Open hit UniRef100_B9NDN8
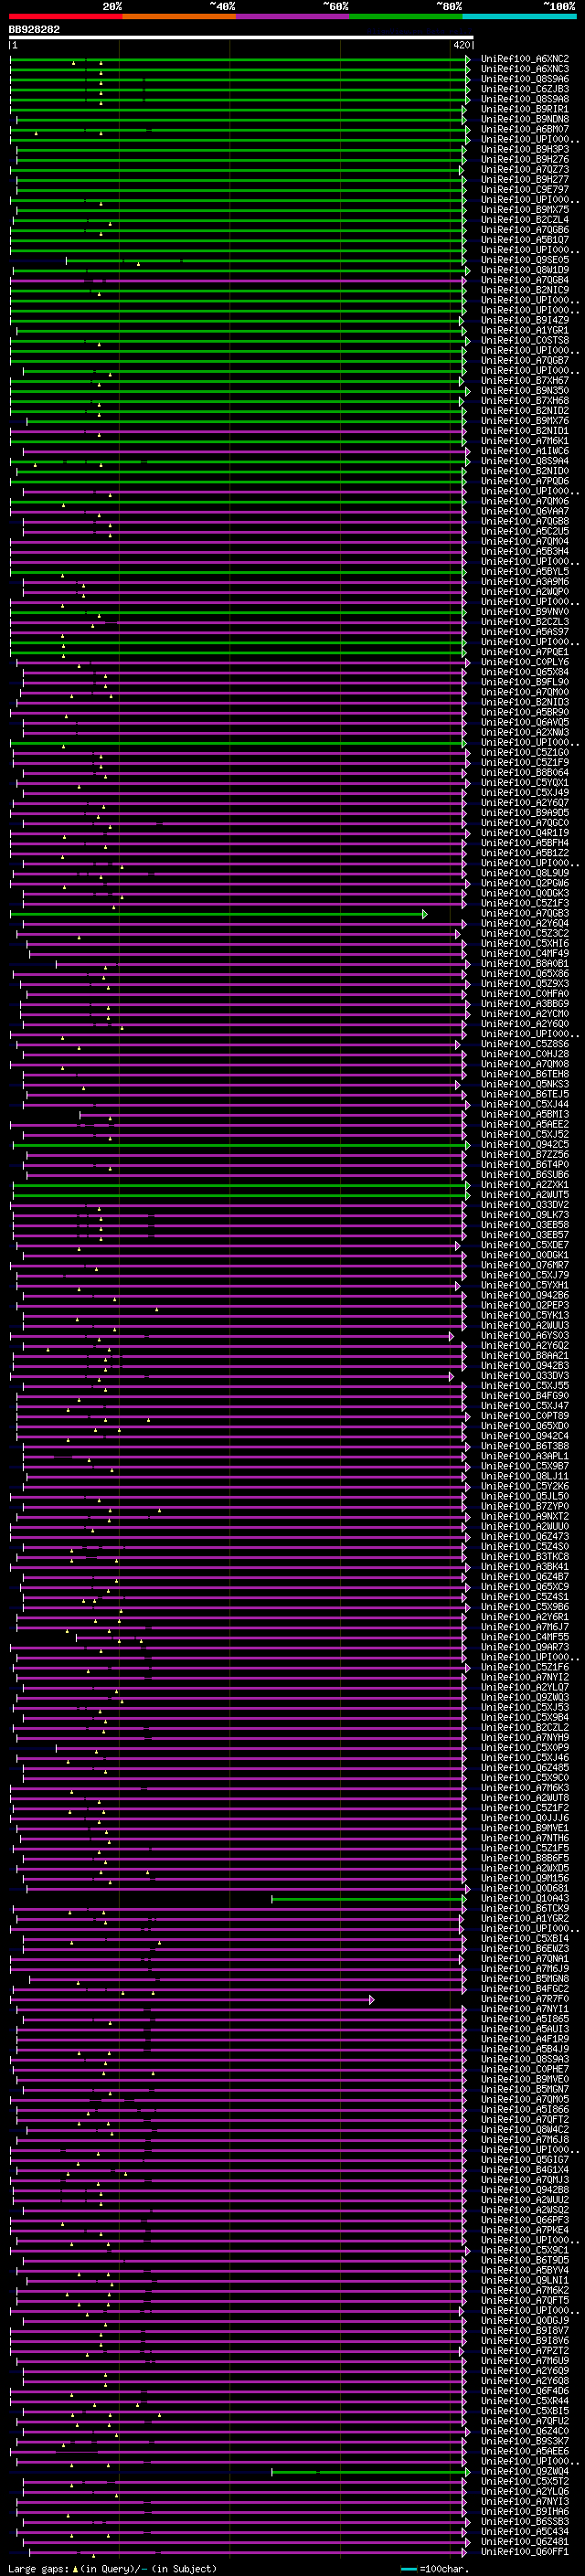This screenshot has height=2576, width=585. (525, 119)
